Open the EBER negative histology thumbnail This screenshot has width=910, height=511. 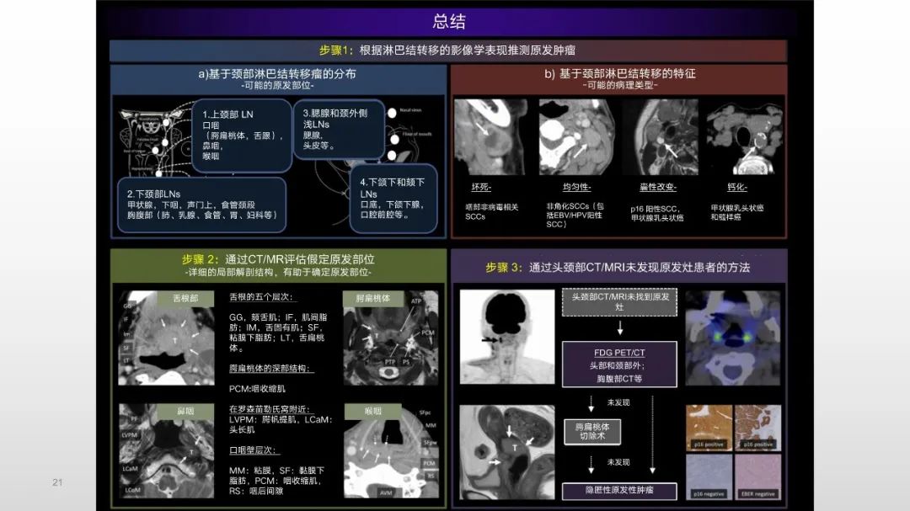758,477
